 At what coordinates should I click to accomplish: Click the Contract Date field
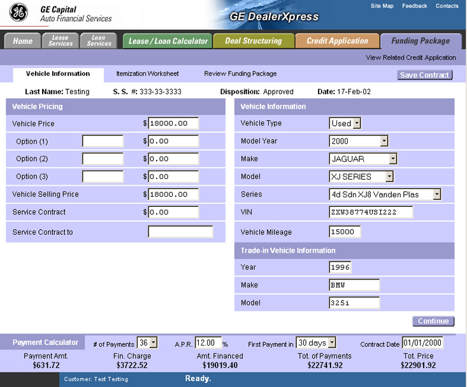[422, 342]
